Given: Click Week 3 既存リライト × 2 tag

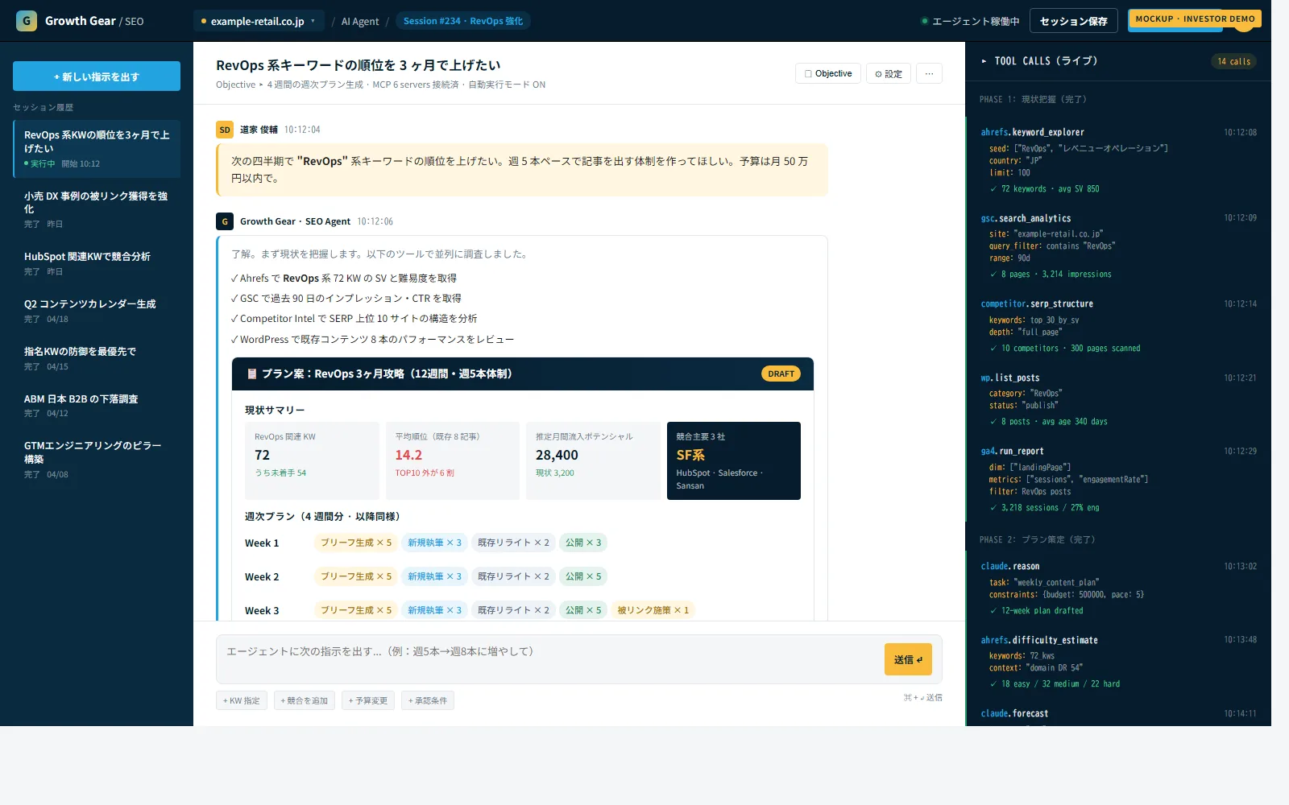Looking at the screenshot, I should [x=513, y=610].
